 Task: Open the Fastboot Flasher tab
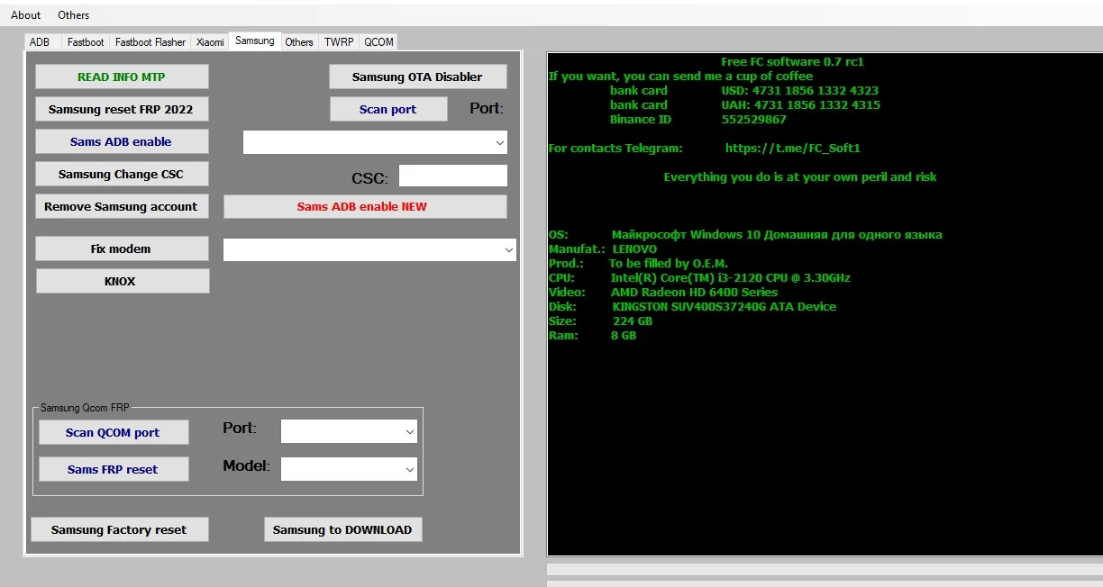[x=150, y=42]
